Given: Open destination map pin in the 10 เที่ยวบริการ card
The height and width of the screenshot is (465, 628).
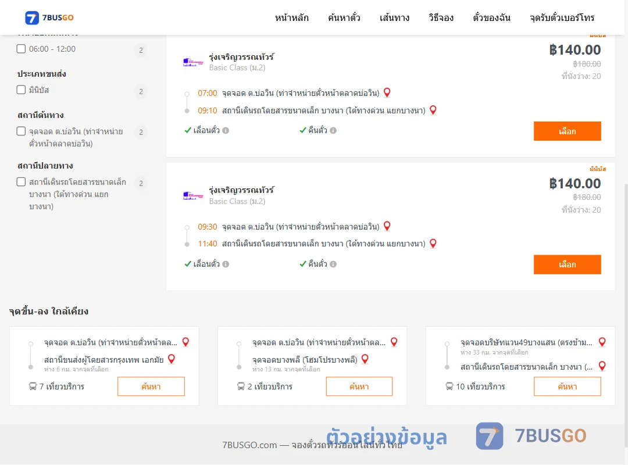Looking at the screenshot, I should pyautogui.click(x=602, y=366).
